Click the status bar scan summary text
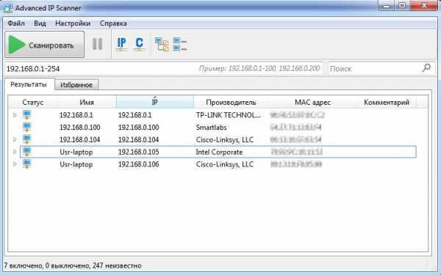Viewport: 441px width, 275px height. [73, 265]
